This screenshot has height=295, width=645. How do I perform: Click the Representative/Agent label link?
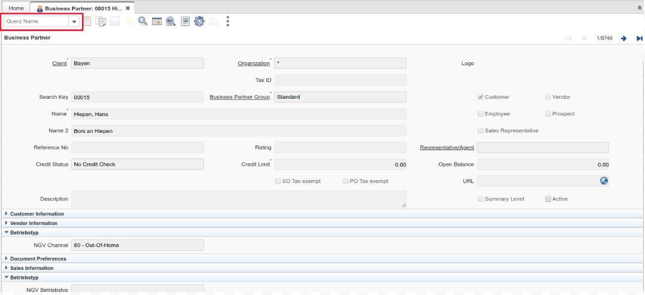[447, 147]
